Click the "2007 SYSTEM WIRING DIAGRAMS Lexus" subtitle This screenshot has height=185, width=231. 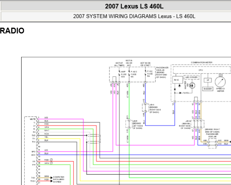(122, 16)
